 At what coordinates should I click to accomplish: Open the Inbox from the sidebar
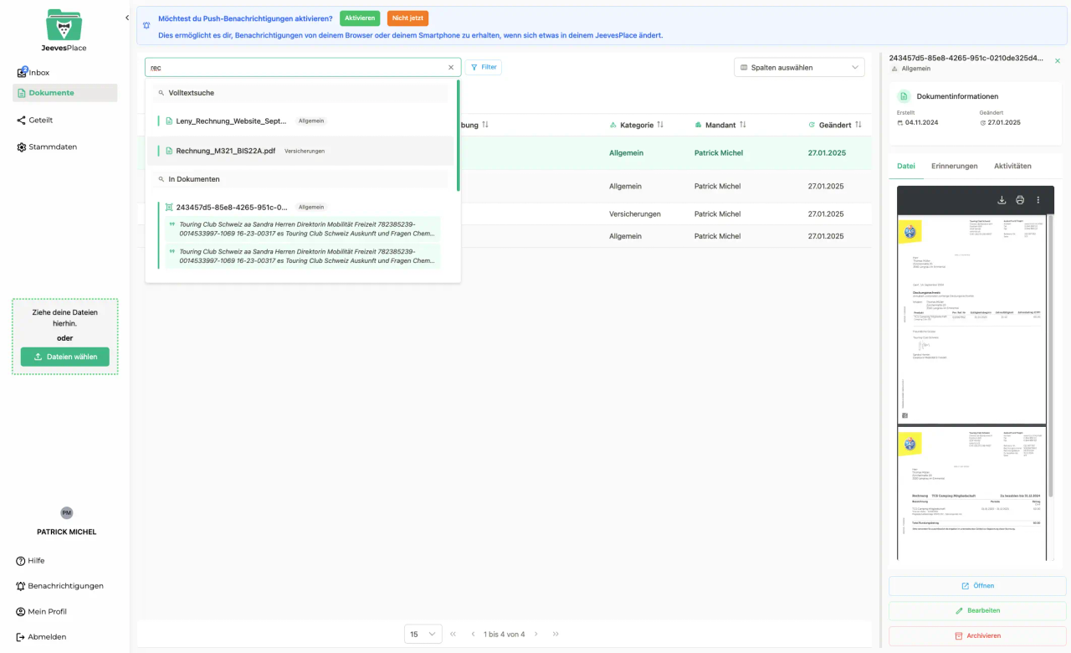[34, 72]
